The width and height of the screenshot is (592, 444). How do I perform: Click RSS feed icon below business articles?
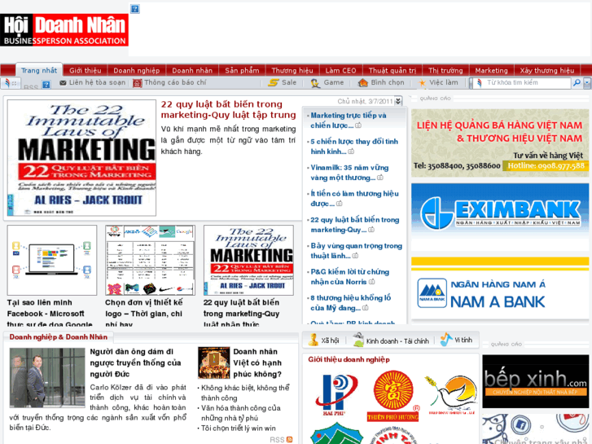[289, 439]
